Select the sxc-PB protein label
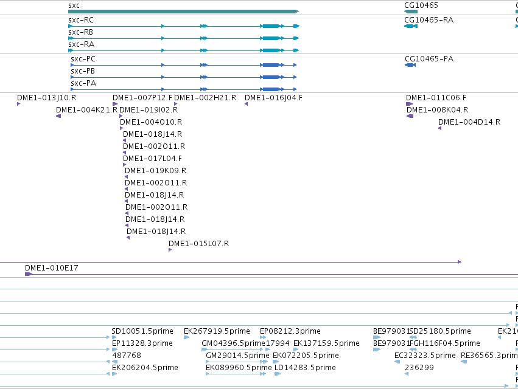Viewport: 518px width, 389px height. (83, 71)
